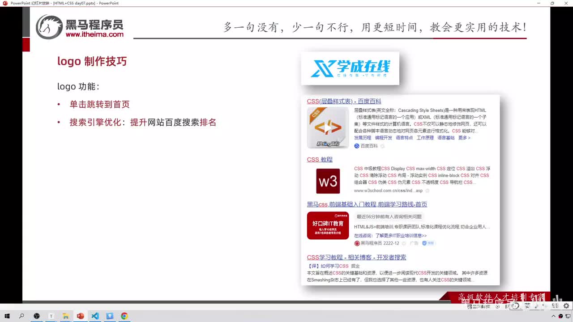This screenshot has width=573, height=322.
Task: Open the 在线咨询 了解更多IT职业培训信息 link
Action: click(x=390, y=235)
